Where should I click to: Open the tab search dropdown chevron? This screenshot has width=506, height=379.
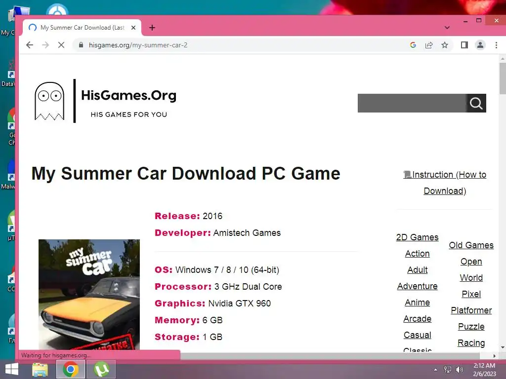pyautogui.click(x=447, y=28)
